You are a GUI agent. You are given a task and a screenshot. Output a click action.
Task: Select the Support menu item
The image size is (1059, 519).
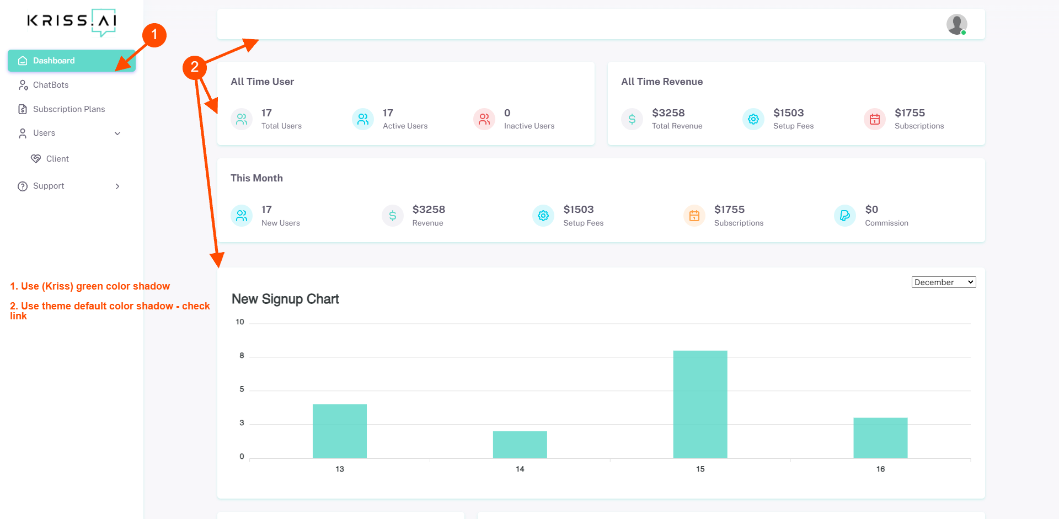72,186
